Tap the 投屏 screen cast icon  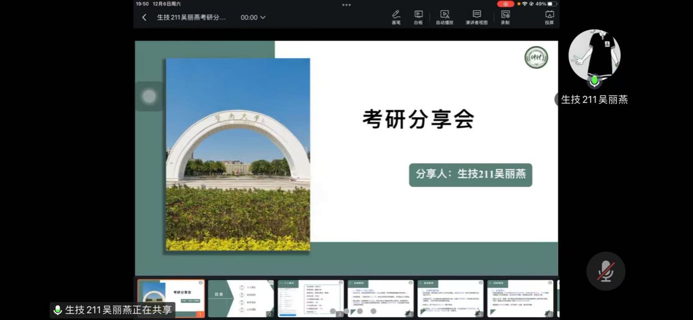(549, 17)
